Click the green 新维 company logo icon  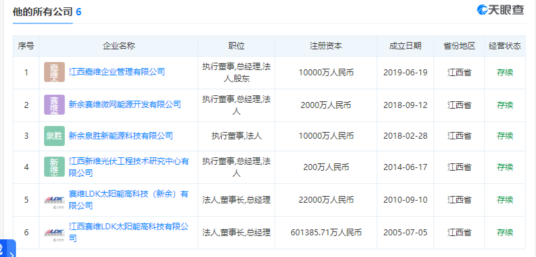coord(54,167)
